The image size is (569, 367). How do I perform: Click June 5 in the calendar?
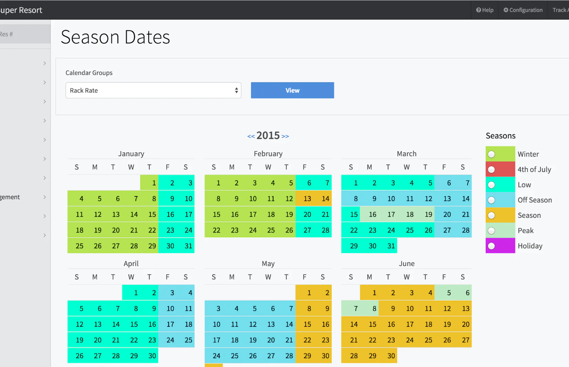pyautogui.click(x=444, y=293)
